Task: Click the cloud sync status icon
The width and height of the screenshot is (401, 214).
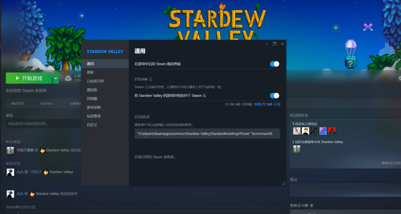Action: click(x=68, y=78)
